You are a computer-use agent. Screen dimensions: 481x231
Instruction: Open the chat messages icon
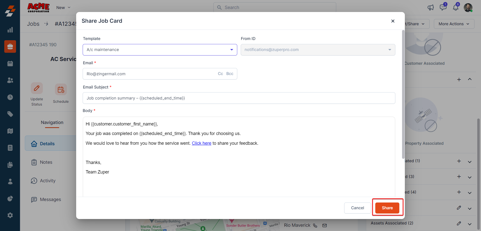pyautogui.click(x=443, y=7)
